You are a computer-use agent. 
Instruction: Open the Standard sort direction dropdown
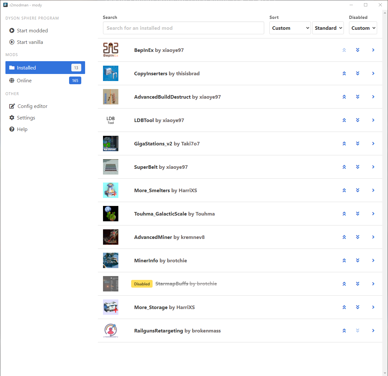pyautogui.click(x=328, y=28)
